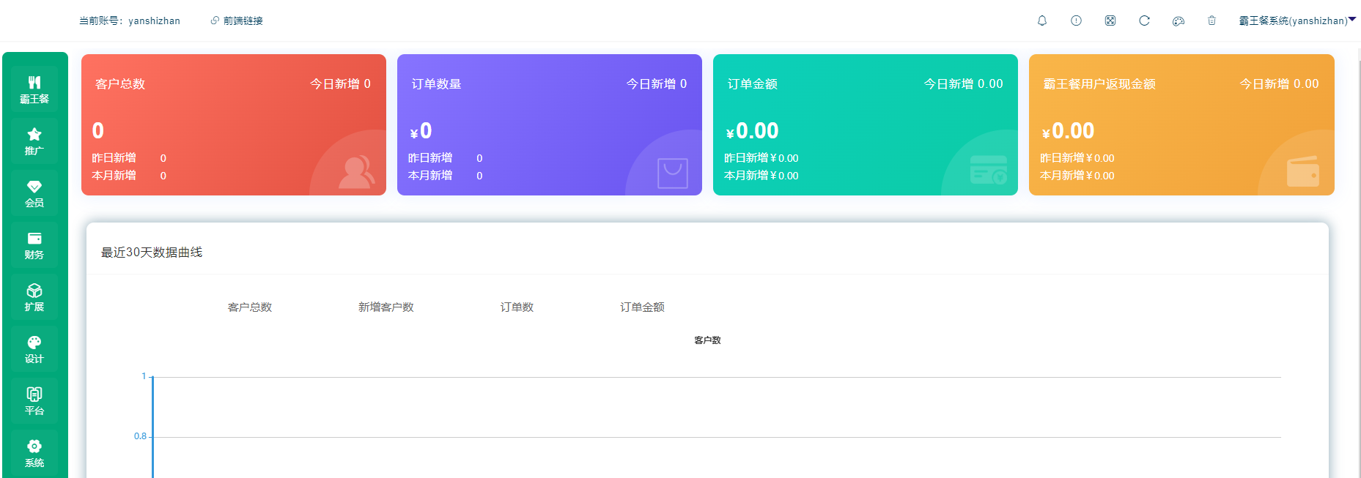
Task: Open the 平台 platform section
Action: pyautogui.click(x=34, y=401)
